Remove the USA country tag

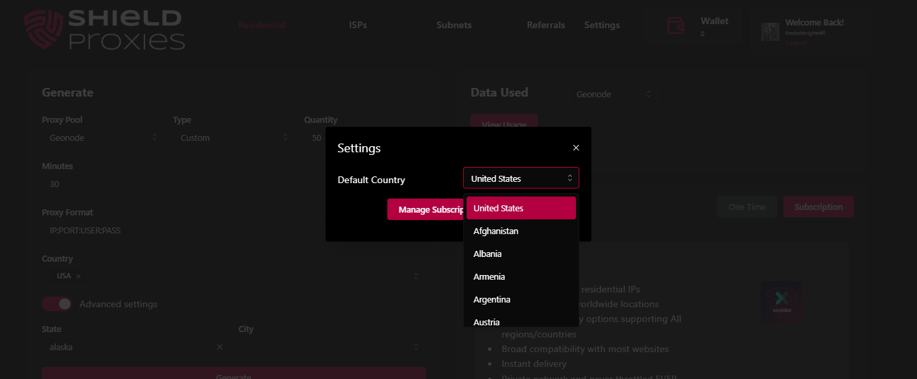coord(79,276)
